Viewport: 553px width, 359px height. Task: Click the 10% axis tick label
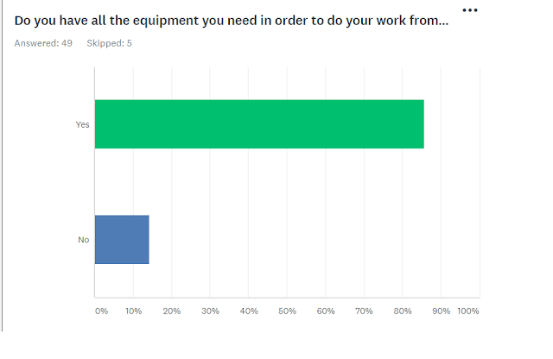pyautogui.click(x=134, y=311)
